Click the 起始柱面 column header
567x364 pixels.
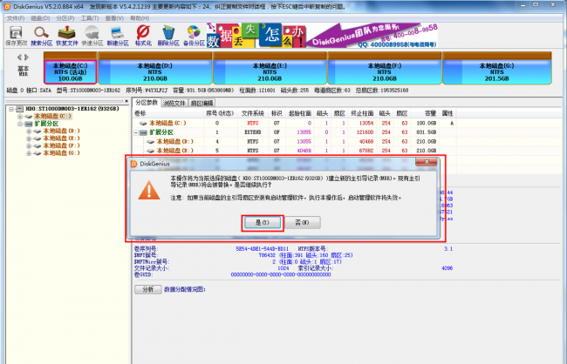[x=300, y=113]
